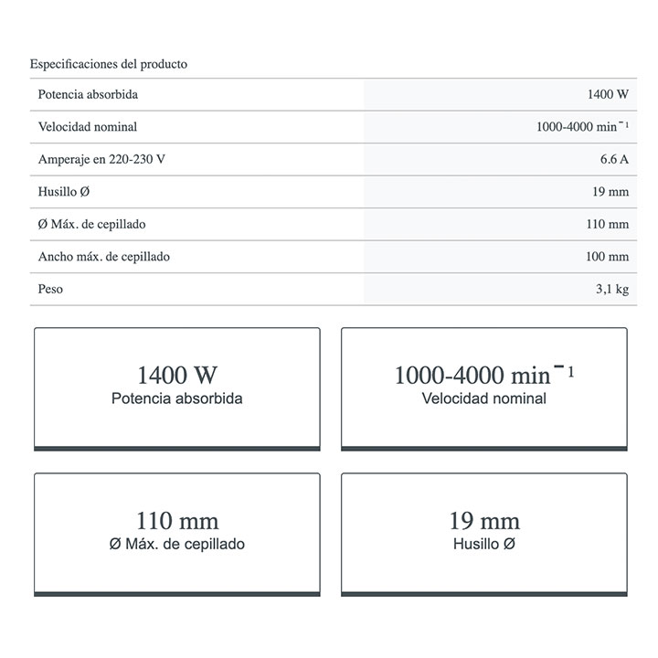Open the 1000-4000 min⁻¹ highlight card
Viewport: 658px width, 658px height.
pos(484,387)
